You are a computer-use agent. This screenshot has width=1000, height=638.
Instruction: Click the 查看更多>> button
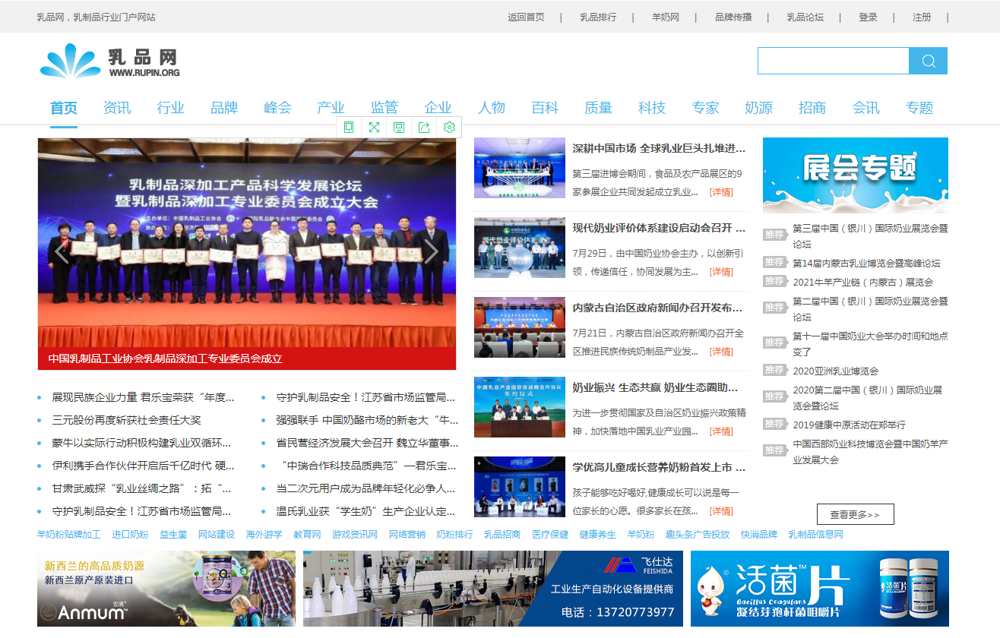point(855,514)
